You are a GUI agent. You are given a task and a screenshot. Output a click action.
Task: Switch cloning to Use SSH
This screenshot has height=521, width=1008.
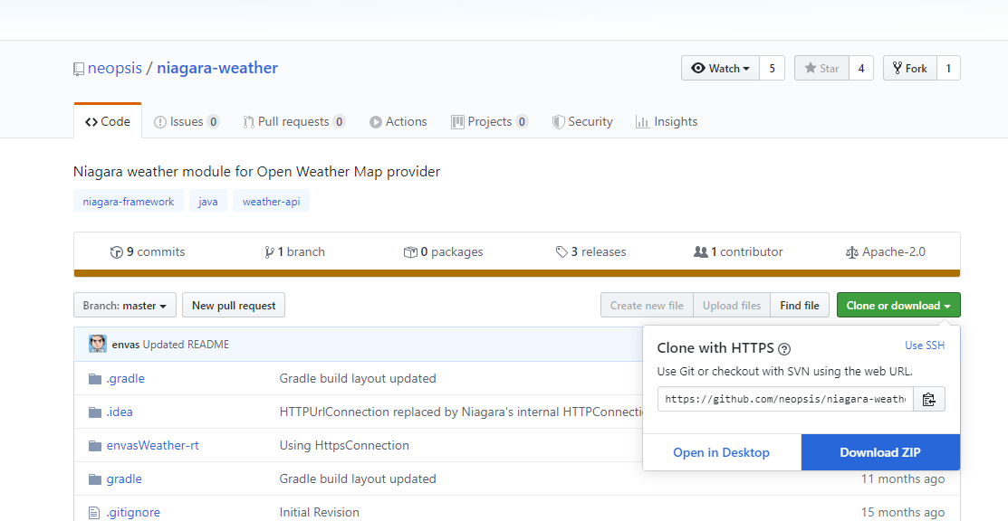click(924, 345)
